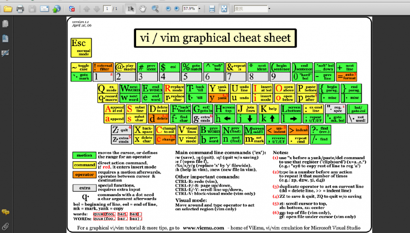Click the zoom in plus button
The image size is (410, 233).
177,9
